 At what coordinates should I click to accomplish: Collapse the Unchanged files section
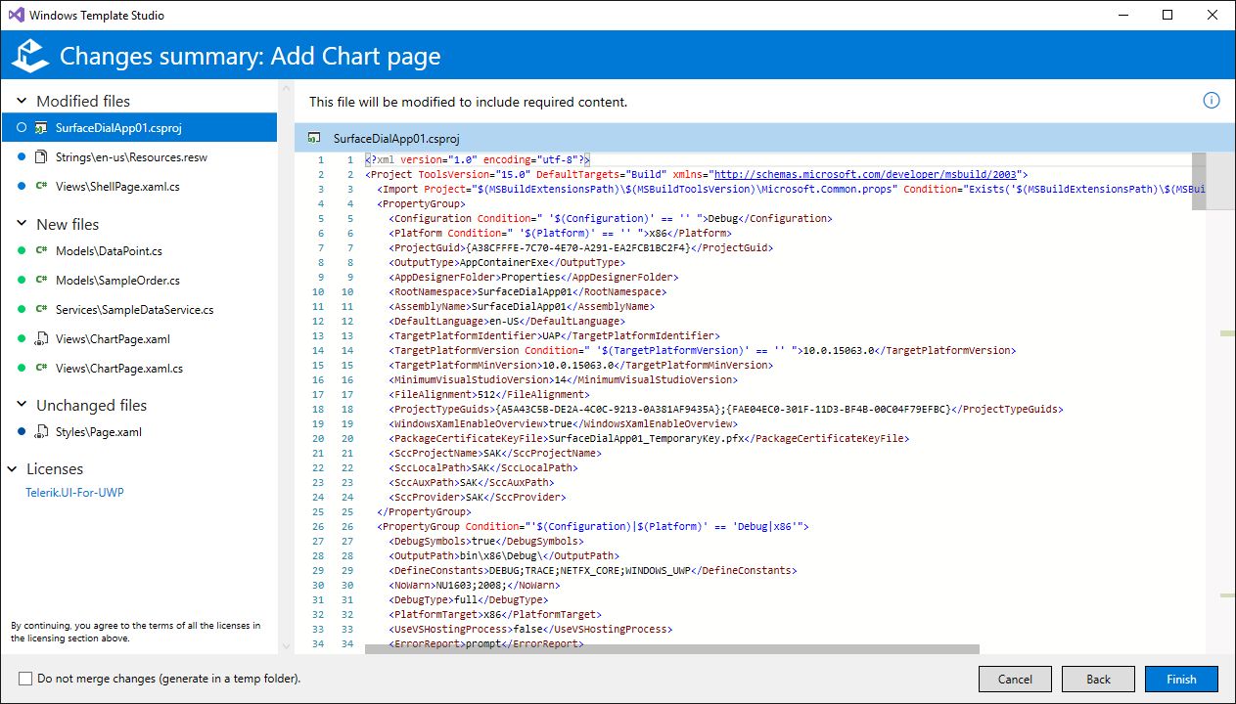[x=22, y=405]
